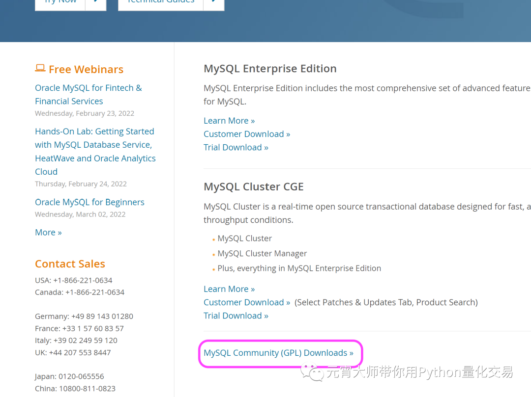The image size is (531, 397).
Task: Click the Free Webinars heading
Action: pos(86,69)
